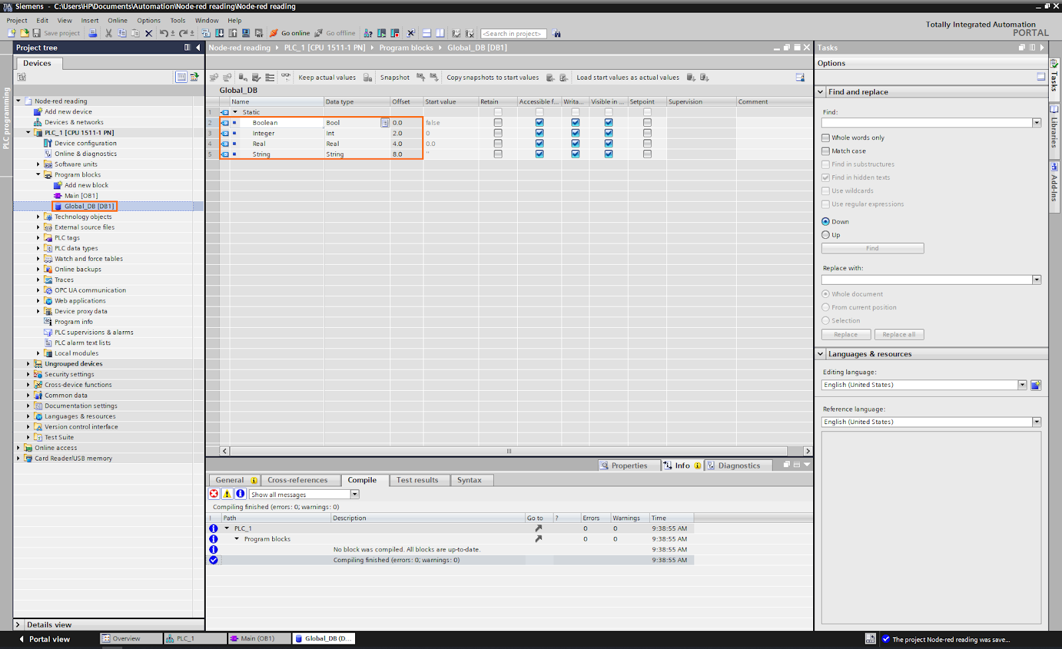This screenshot has width=1062, height=649.
Task: Click Keep actual values button
Action: (x=327, y=78)
